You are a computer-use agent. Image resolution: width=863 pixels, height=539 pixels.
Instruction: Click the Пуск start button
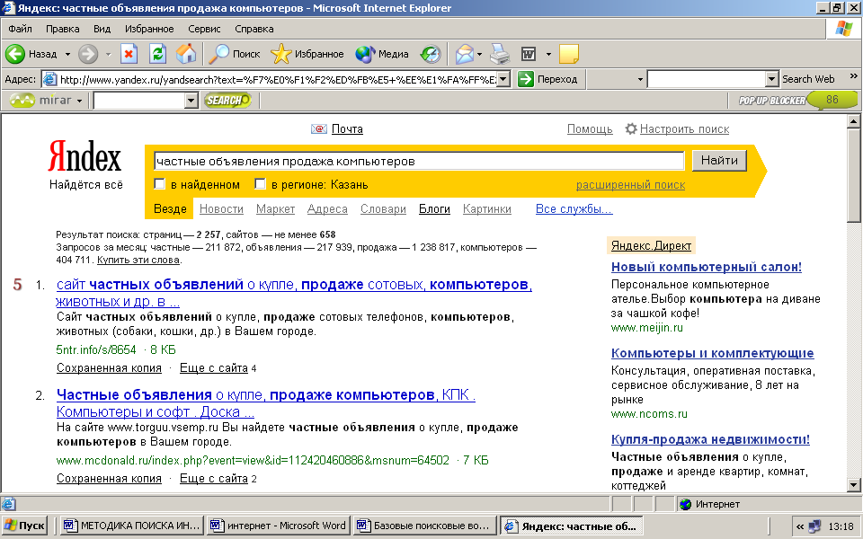[24, 526]
